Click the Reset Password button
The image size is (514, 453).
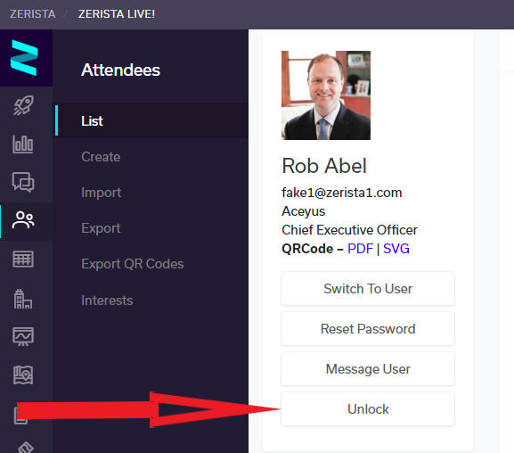click(x=368, y=328)
